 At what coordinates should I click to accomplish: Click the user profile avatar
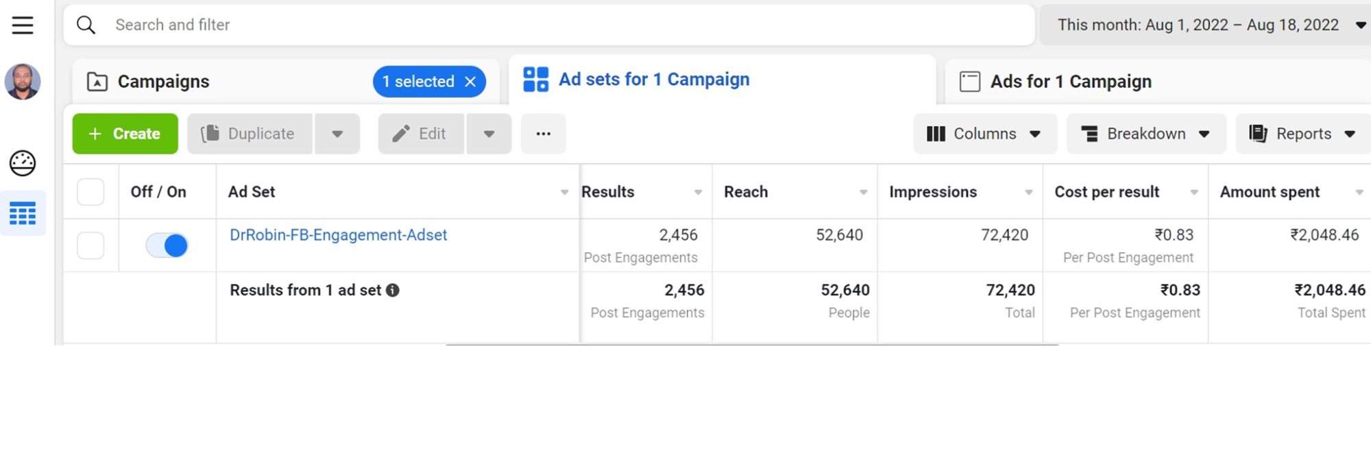point(23,82)
